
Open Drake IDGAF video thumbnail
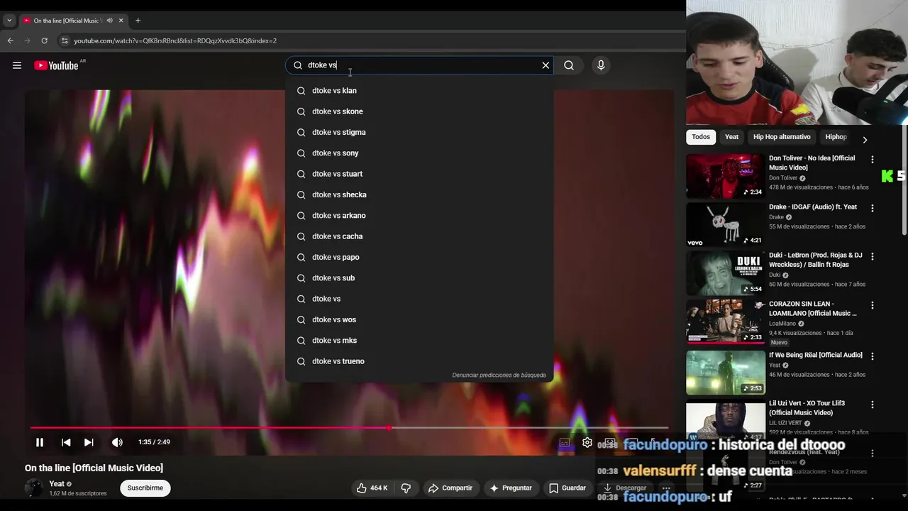[x=726, y=225]
